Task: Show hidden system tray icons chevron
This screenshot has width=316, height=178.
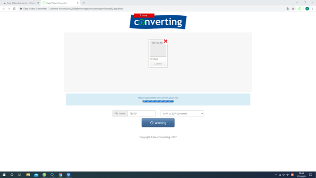Action: click(x=276, y=175)
